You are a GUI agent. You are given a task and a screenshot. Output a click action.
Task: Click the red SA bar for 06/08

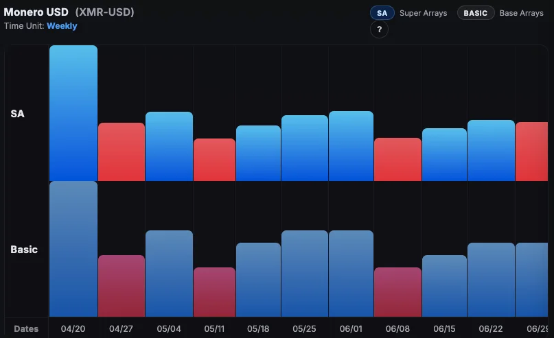pyautogui.click(x=397, y=159)
